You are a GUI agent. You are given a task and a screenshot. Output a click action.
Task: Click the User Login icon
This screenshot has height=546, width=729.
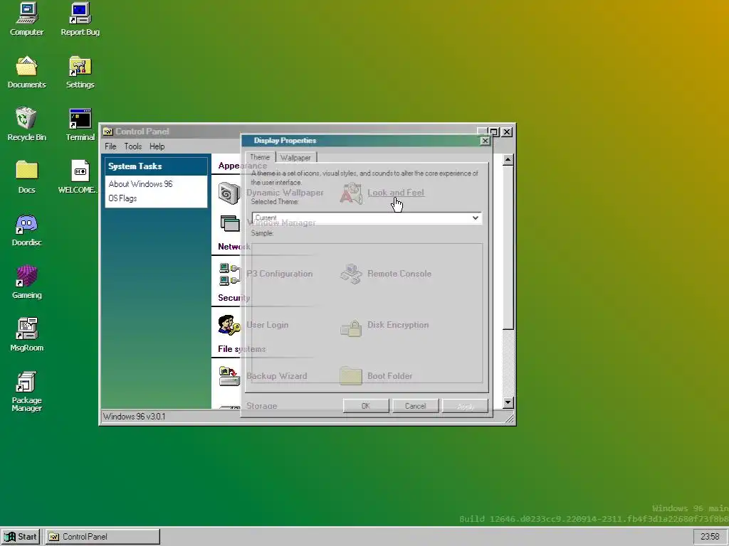[229, 325]
